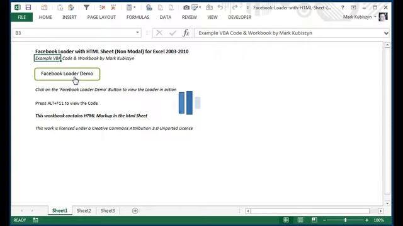403x226 pixels.
Task: Zoom in with the plus button
Action: (x=366, y=220)
